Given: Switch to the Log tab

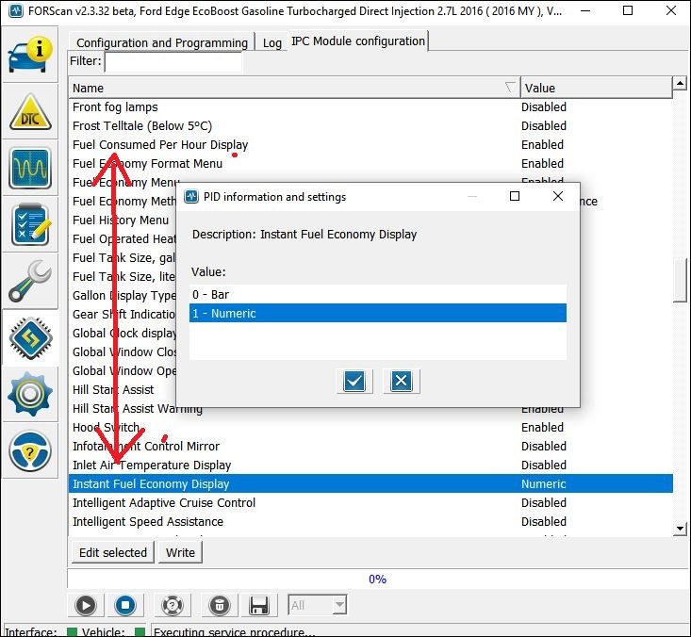Looking at the screenshot, I should point(271,42).
